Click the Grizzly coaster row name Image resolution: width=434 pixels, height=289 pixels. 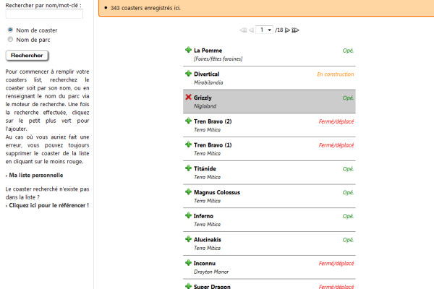(203, 98)
